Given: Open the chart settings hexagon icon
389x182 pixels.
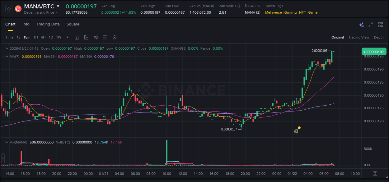Looking at the screenshot, I should (x=115, y=37).
